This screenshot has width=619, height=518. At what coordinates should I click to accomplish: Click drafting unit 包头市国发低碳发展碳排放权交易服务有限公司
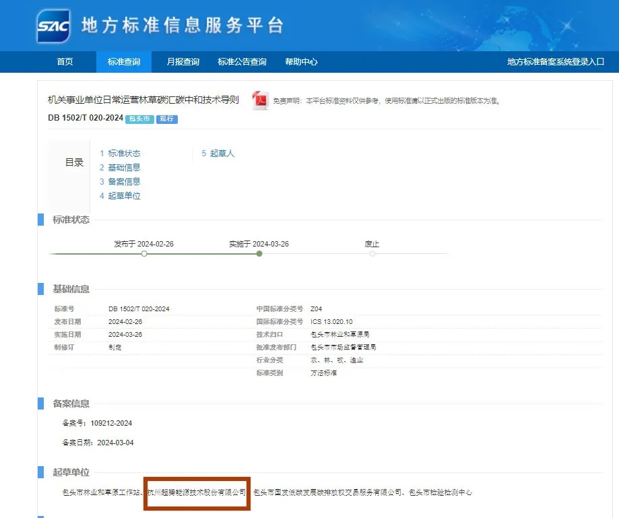327,492
